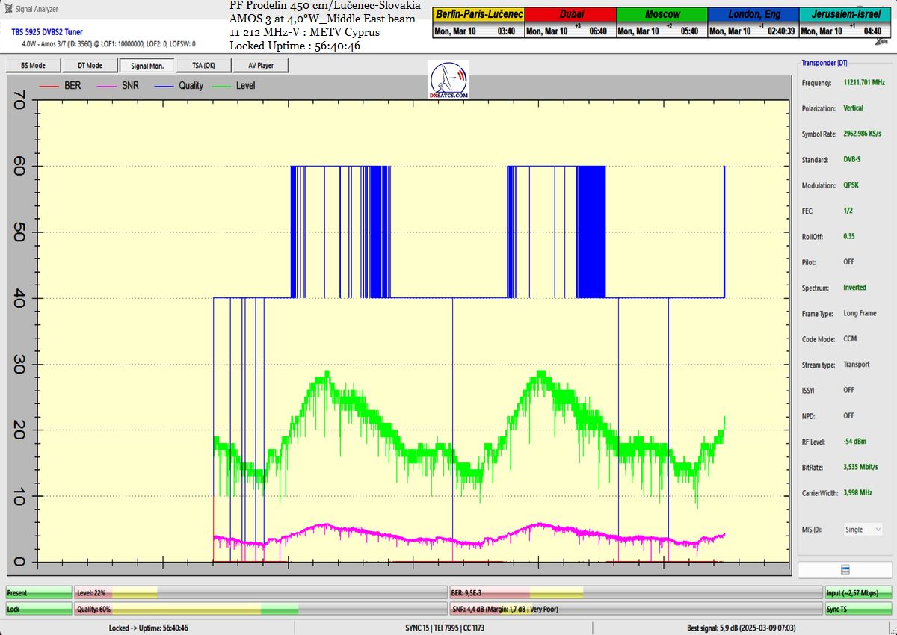Click the Present status indicator
This screenshot has width=897, height=635.
click(39, 593)
